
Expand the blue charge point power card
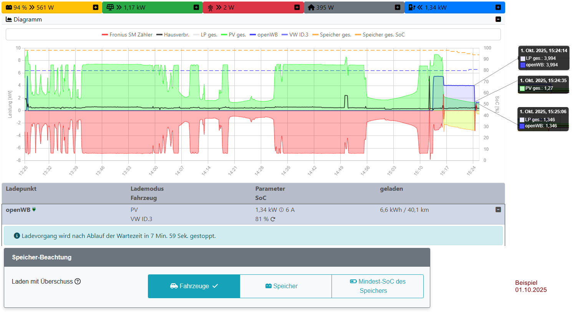pos(498,7)
